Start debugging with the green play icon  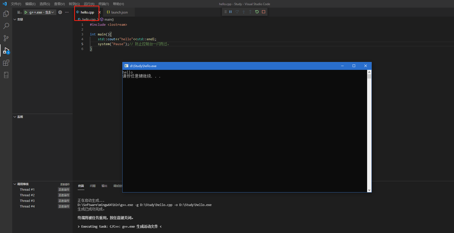point(26,12)
